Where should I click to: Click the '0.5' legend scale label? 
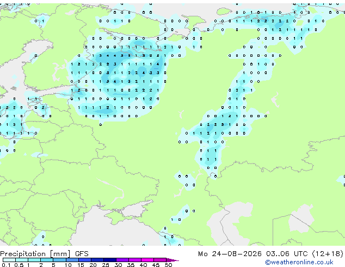(x=19, y=265)
